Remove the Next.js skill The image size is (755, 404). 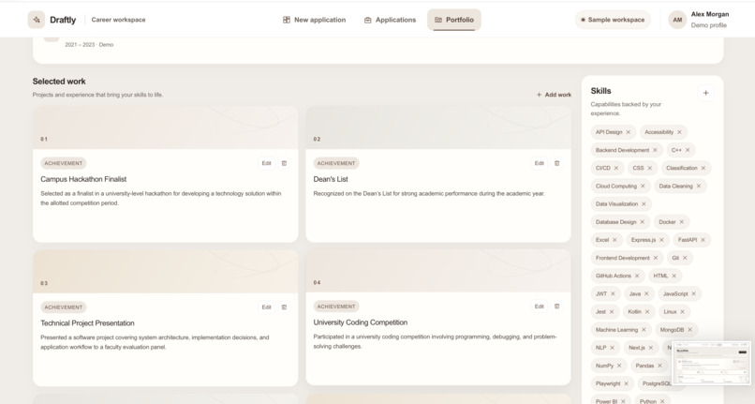[650, 348]
